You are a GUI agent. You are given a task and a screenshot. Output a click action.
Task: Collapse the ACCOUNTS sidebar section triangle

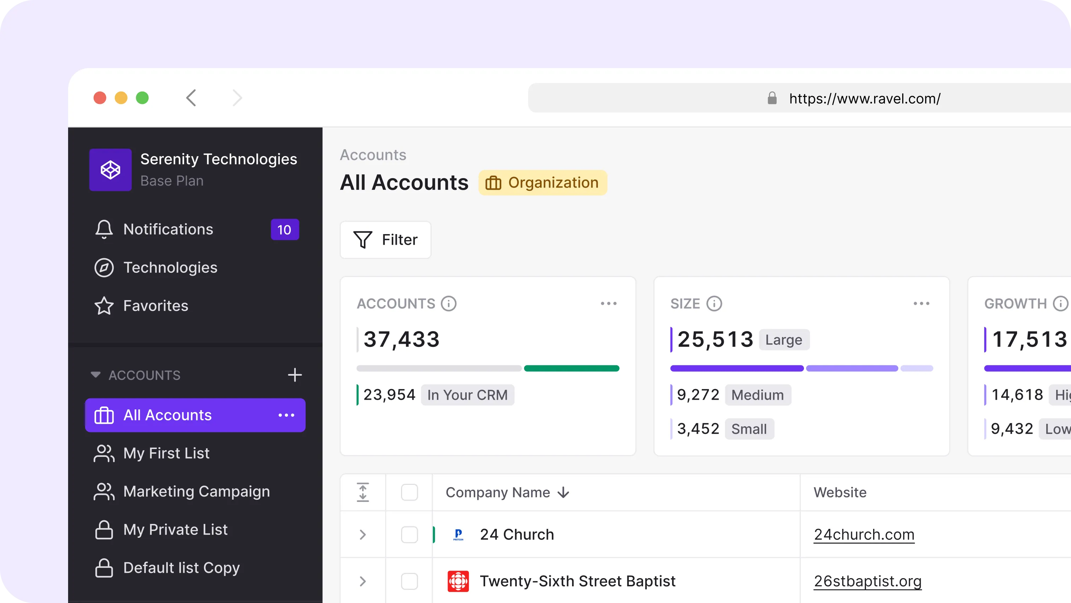point(96,375)
